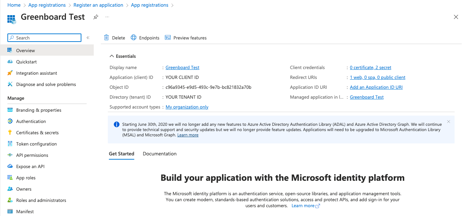The width and height of the screenshot is (462, 216).
Task: Click the Endpoints button label
Action: click(149, 38)
